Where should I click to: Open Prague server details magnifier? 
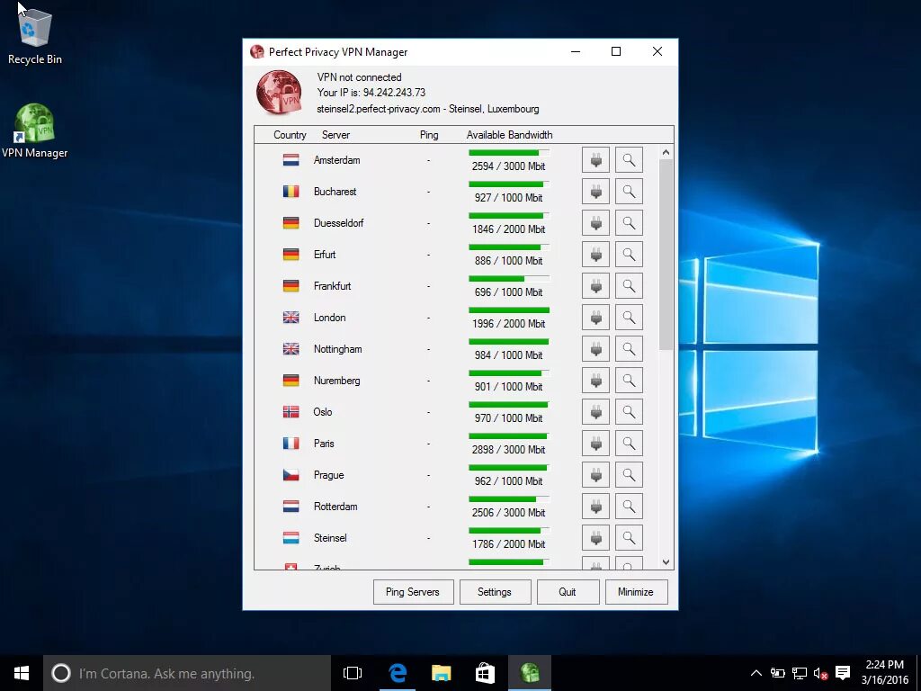coord(629,475)
